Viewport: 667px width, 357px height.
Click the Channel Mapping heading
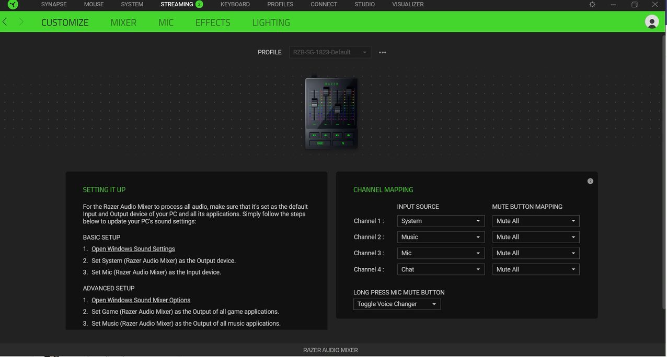pyautogui.click(x=383, y=190)
